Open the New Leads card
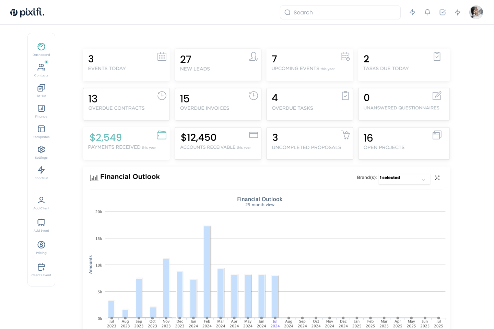The height and width of the screenshot is (329, 494). [218, 65]
